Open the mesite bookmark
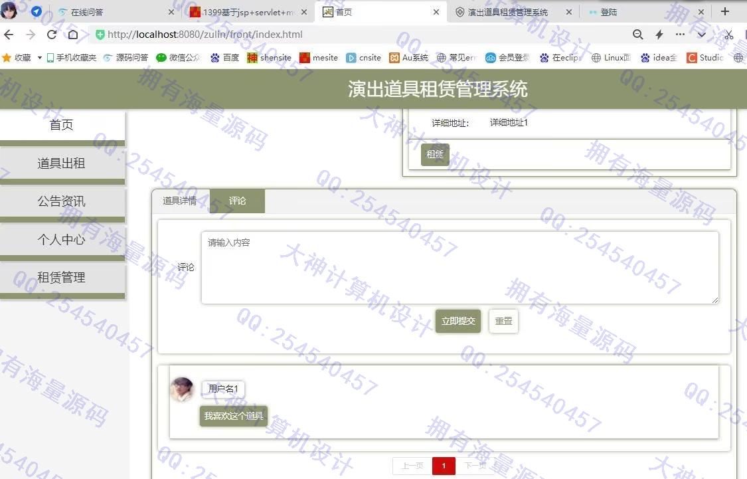This screenshot has height=479, width=747. (319, 58)
